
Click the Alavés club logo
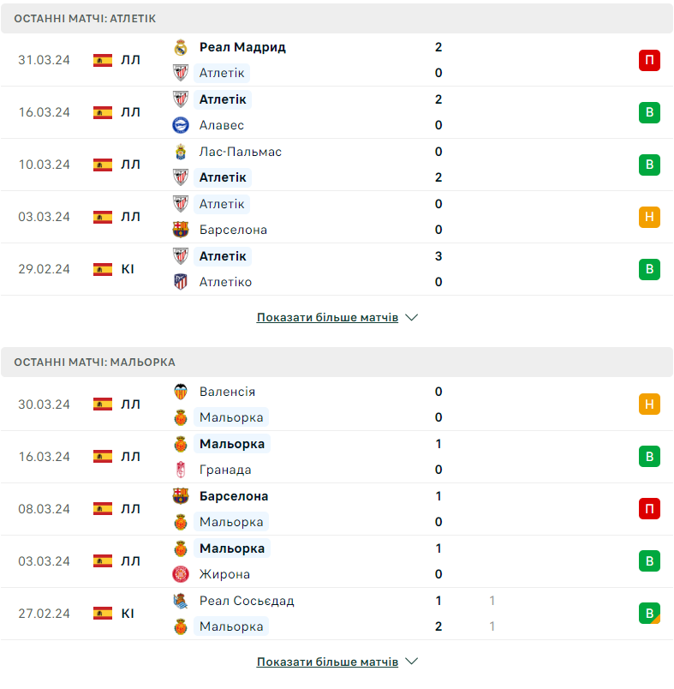[x=180, y=125]
